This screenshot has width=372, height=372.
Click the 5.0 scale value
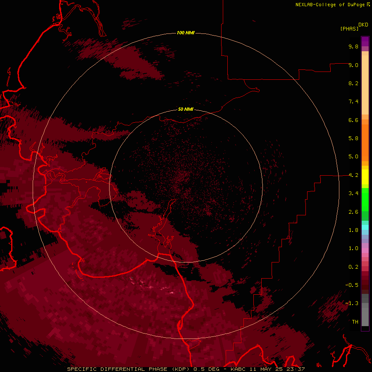(353, 157)
